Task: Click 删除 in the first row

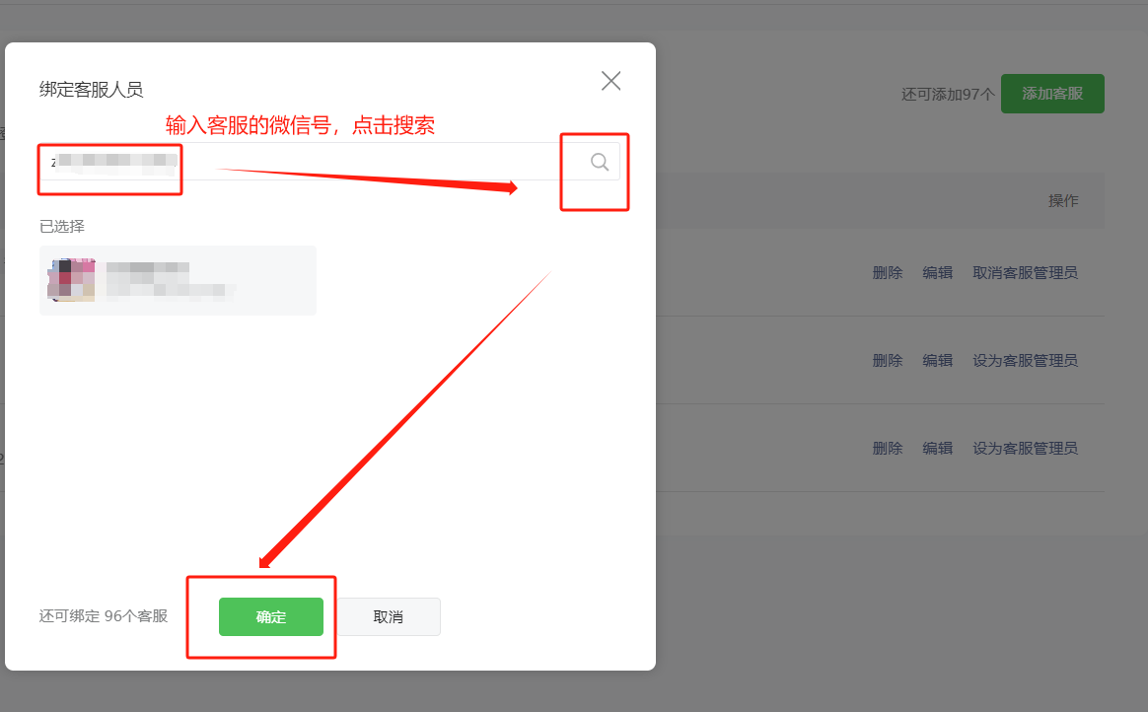Action: tap(888, 273)
